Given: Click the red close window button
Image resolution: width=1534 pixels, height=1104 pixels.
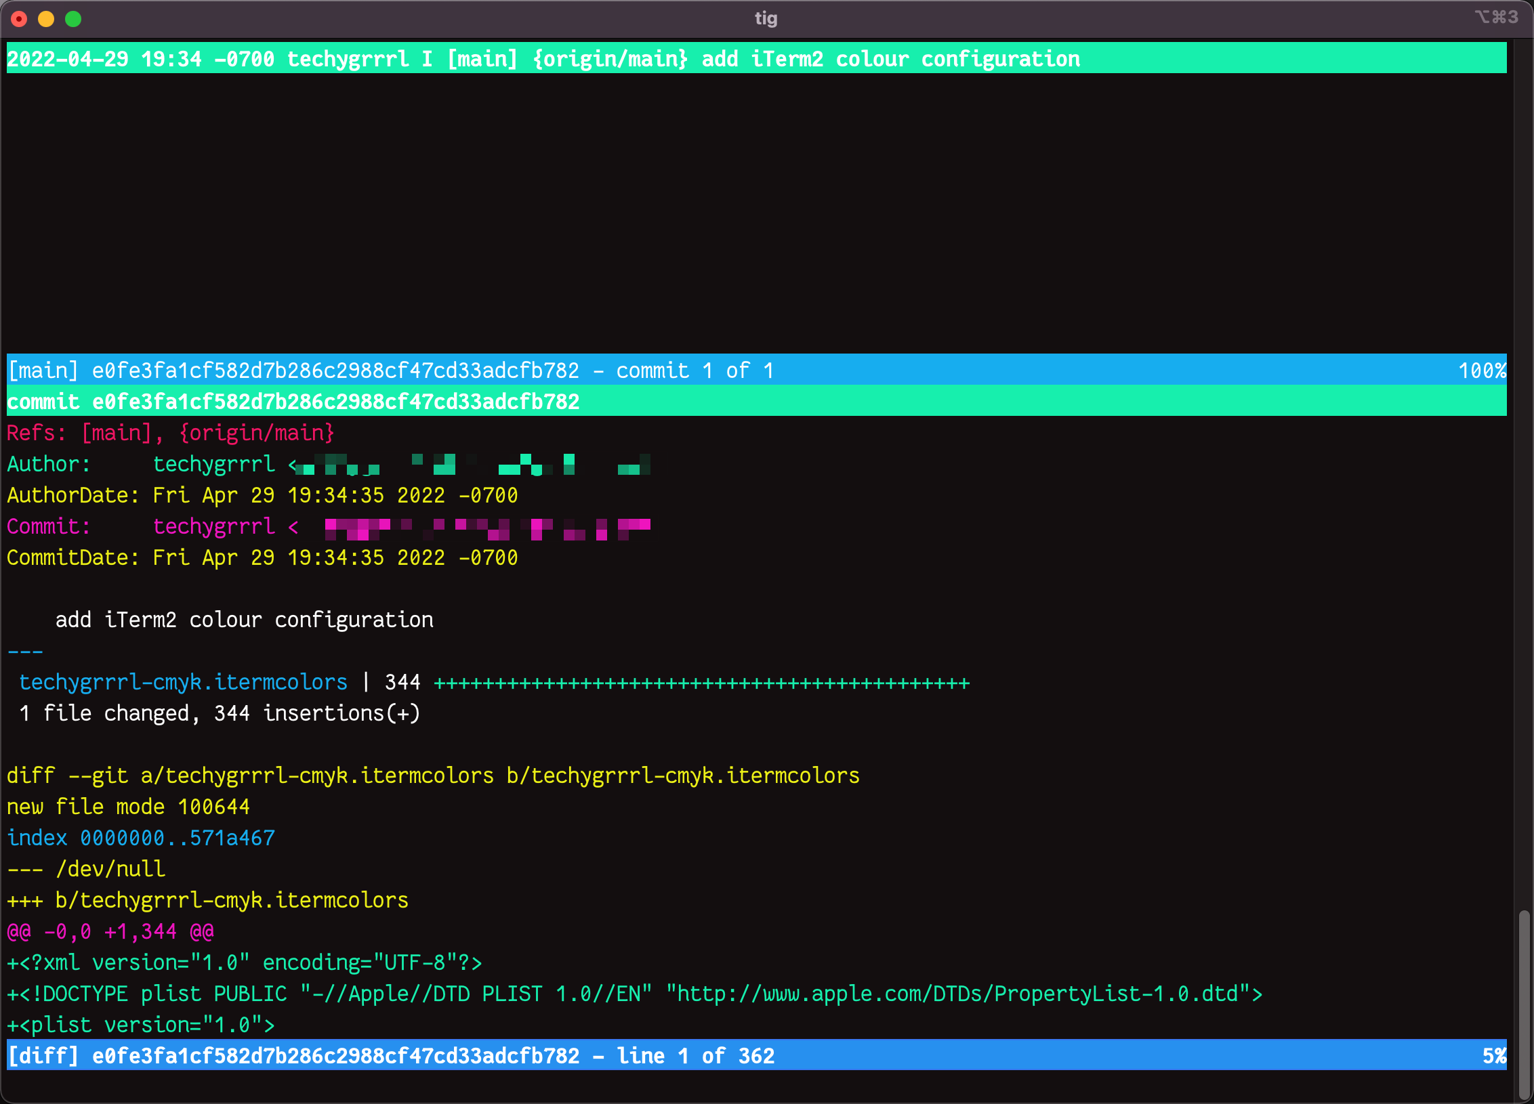Looking at the screenshot, I should [20, 19].
